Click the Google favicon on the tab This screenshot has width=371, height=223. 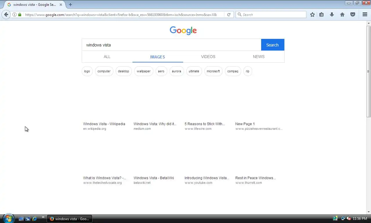tap(9, 5)
